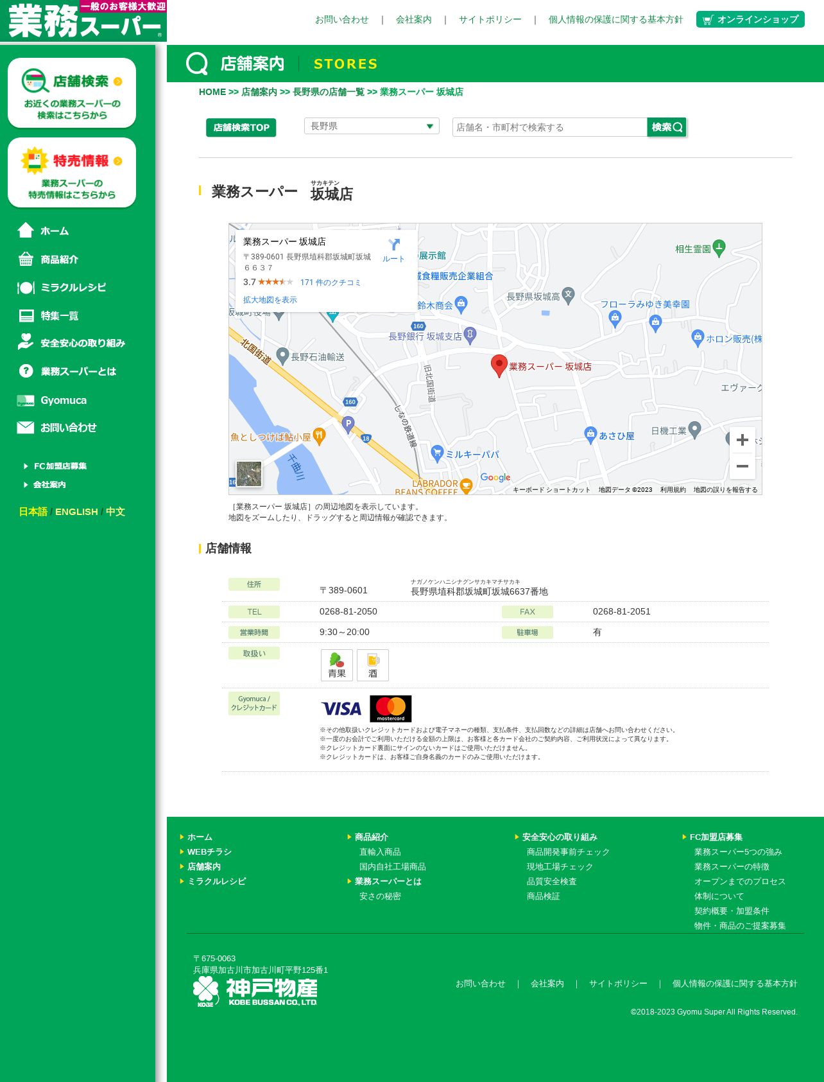Open 契約概要・加盟条件 in the footer

[732, 911]
